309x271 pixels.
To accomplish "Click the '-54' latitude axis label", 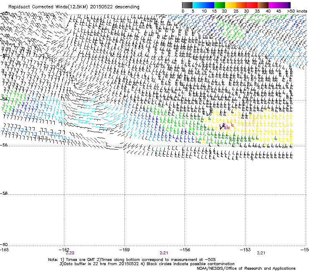I will click(4, 99).
